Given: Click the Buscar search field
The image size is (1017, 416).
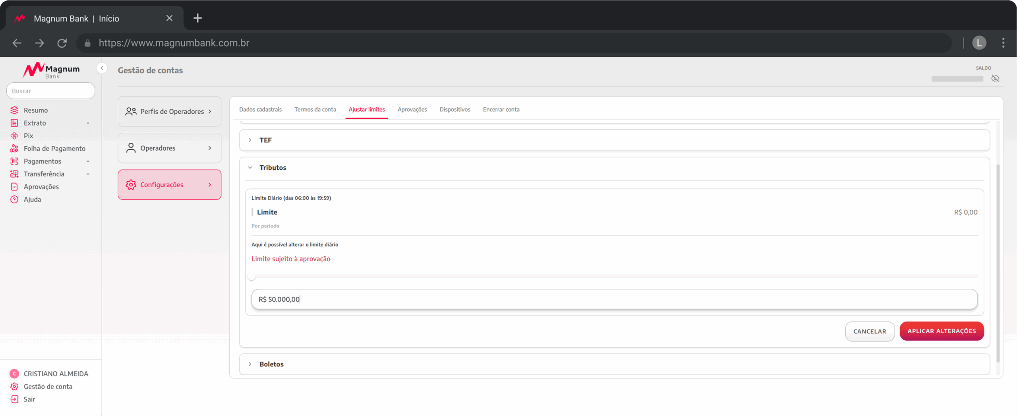Looking at the screenshot, I should tap(51, 91).
